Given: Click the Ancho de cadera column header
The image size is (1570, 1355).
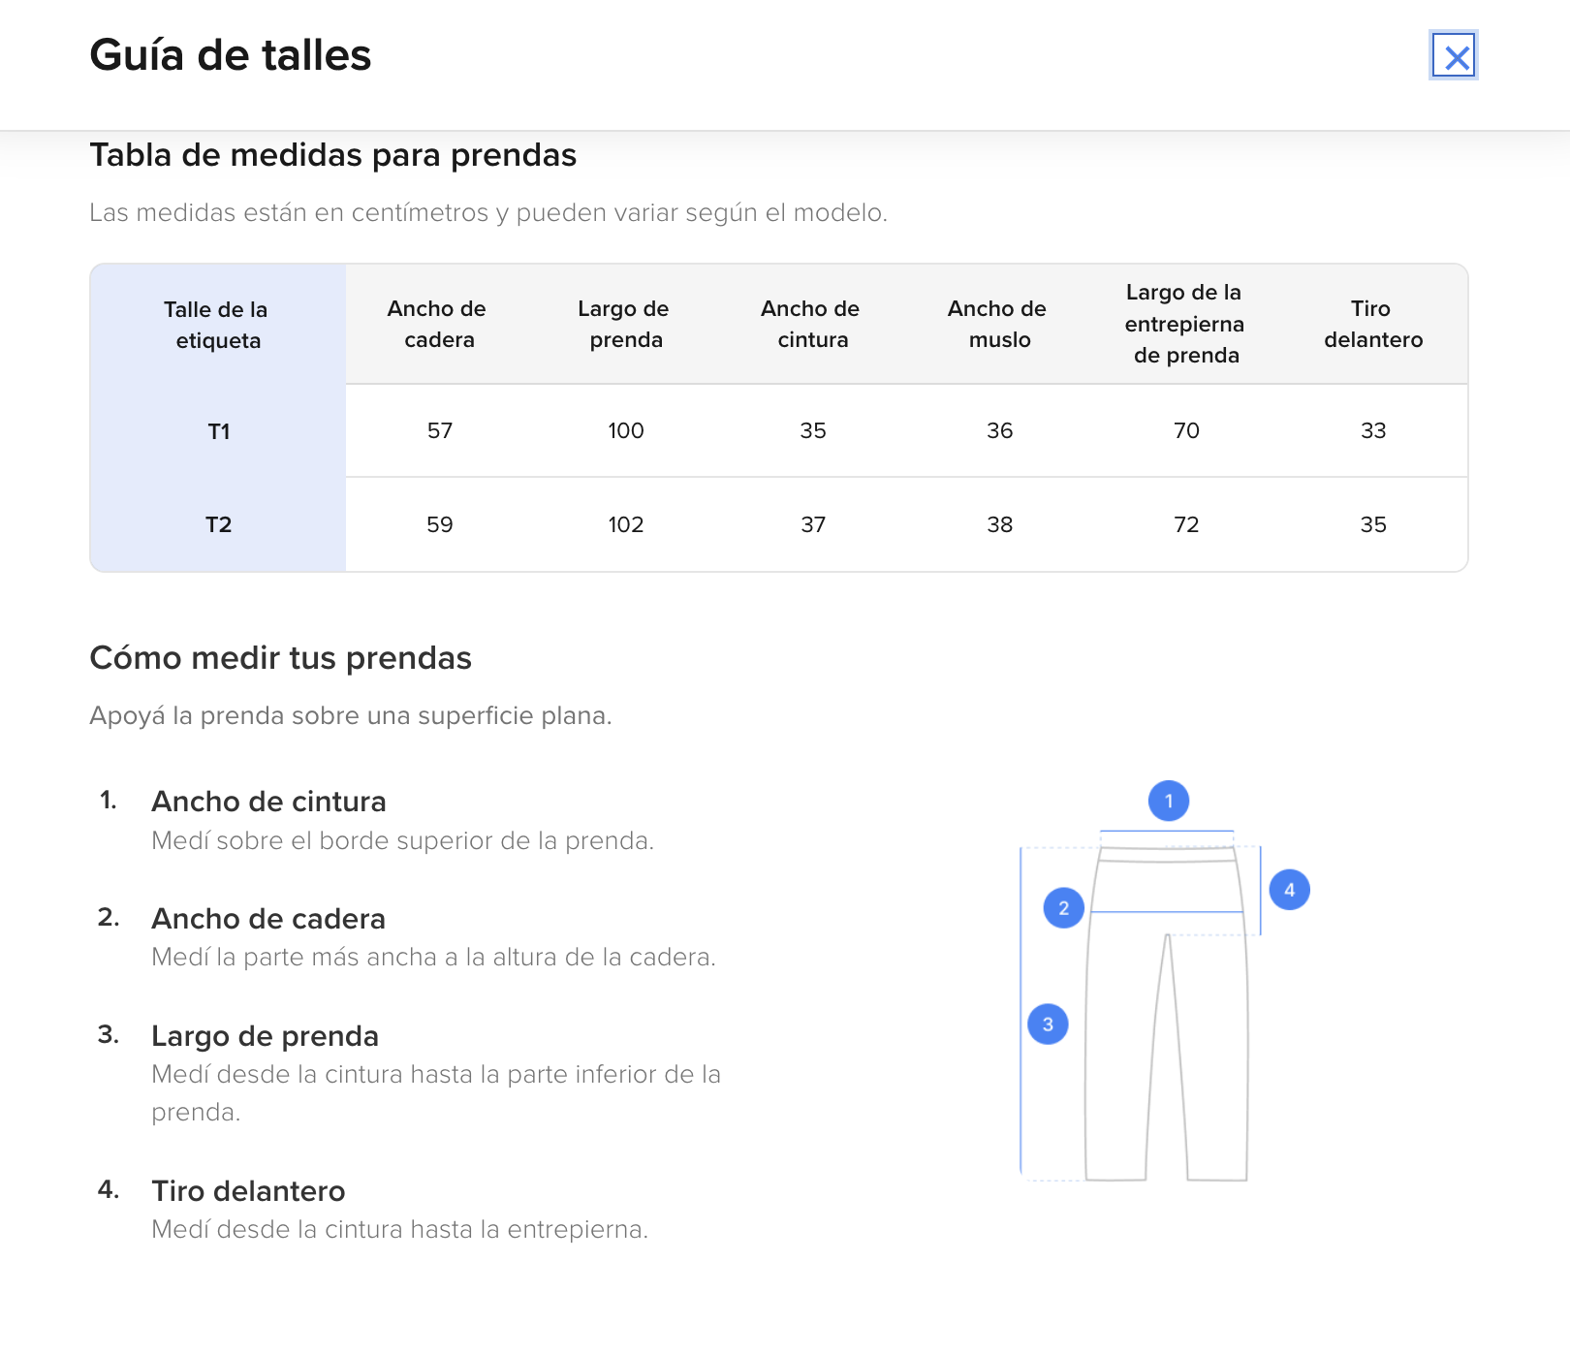Looking at the screenshot, I should coord(438,325).
